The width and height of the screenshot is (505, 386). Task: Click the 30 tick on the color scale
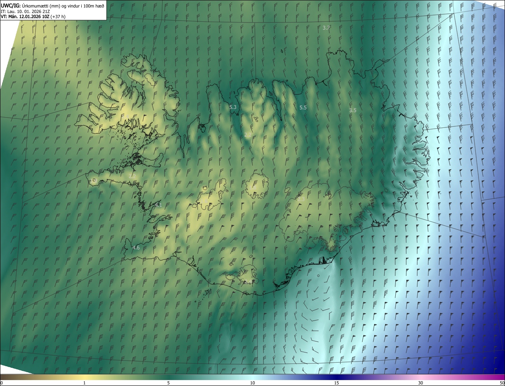(x=421, y=383)
